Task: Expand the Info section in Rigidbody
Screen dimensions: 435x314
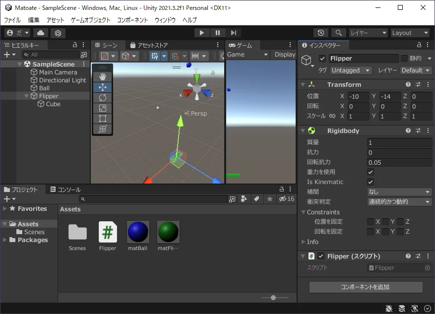Action: [303, 242]
